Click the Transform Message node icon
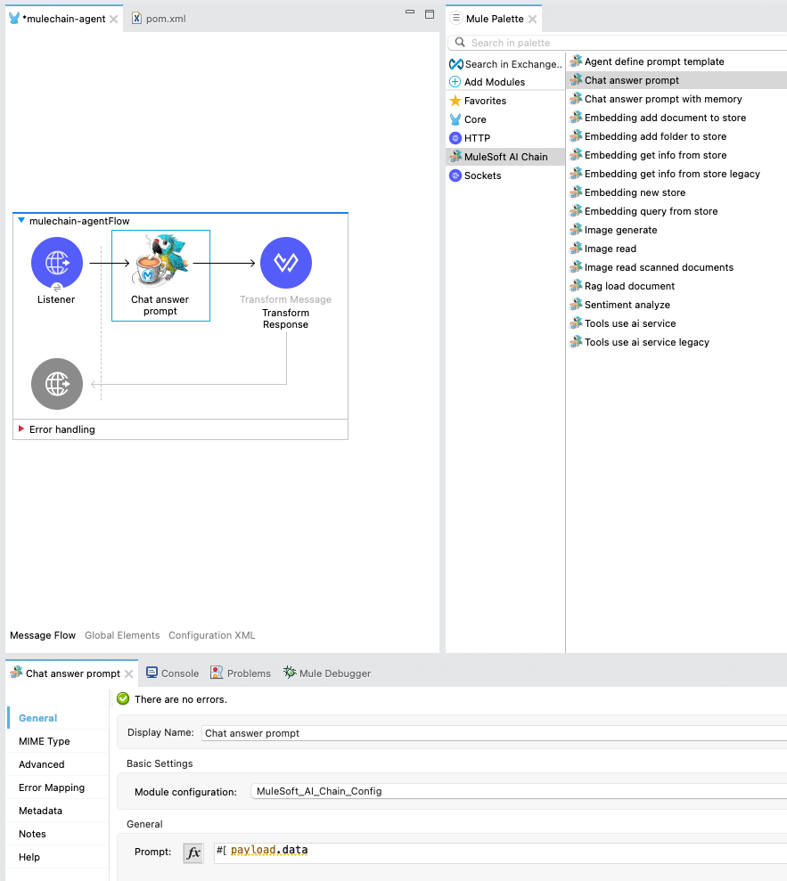Image resolution: width=787 pixels, height=881 pixels. 285,263
